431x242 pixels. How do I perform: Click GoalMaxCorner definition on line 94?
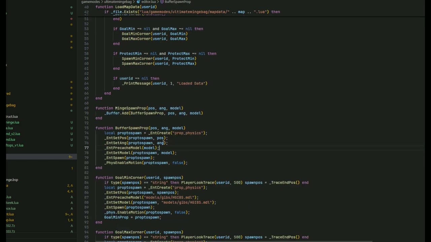click(130, 232)
